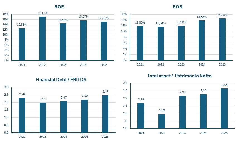Click the 2,47 data label

(105, 91)
